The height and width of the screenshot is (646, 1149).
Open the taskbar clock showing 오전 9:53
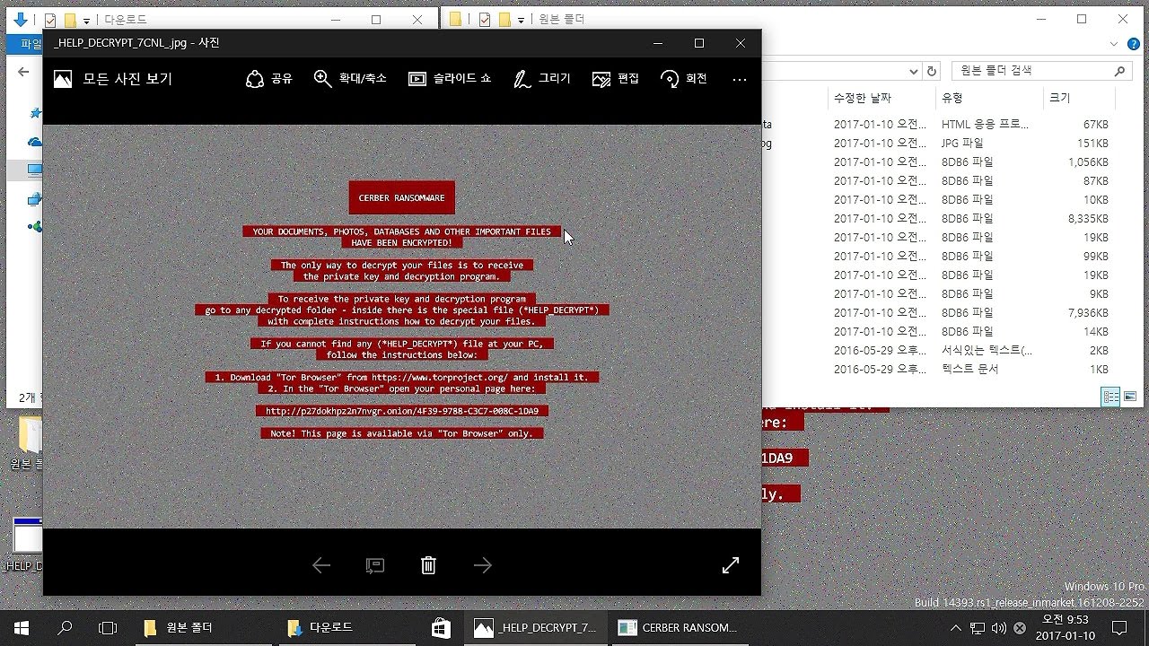[x=1065, y=627]
